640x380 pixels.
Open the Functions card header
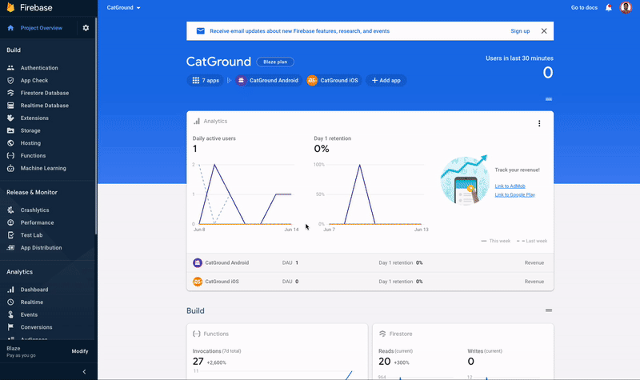tap(210, 334)
